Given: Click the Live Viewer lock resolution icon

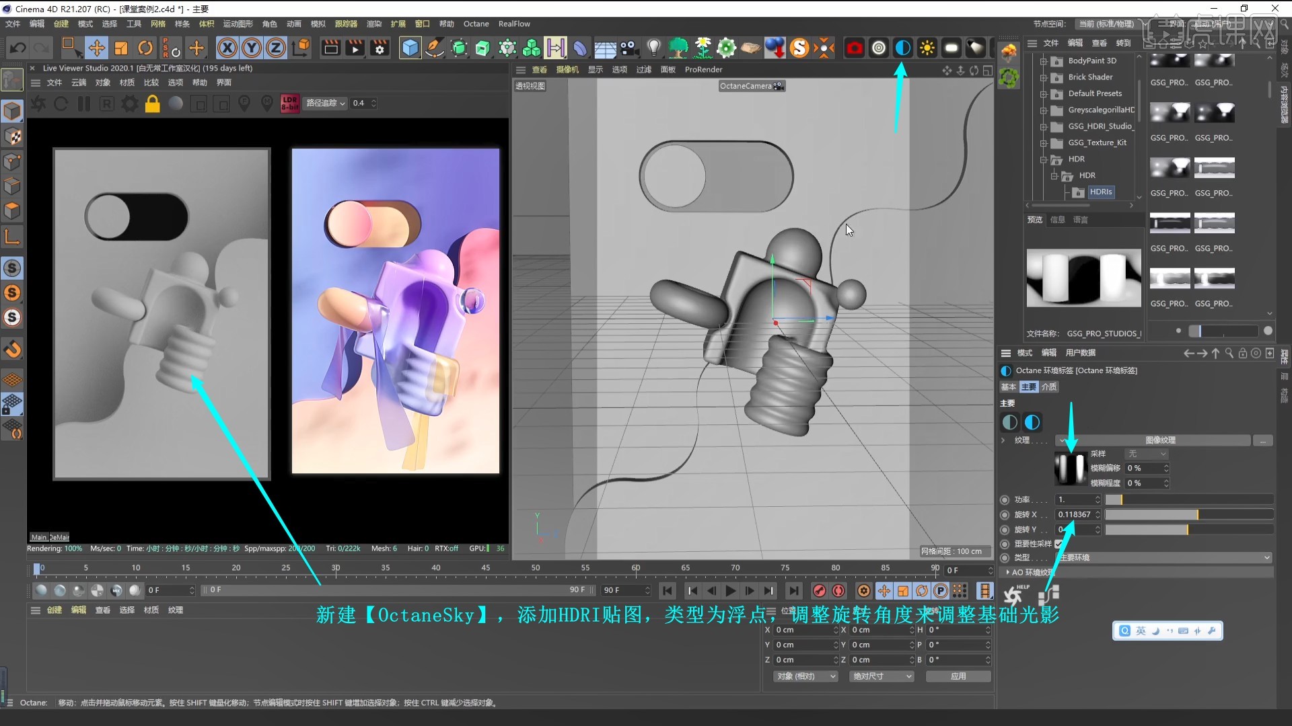Looking at the screenshot, I should pyautogui.click(x=153, y=104).
